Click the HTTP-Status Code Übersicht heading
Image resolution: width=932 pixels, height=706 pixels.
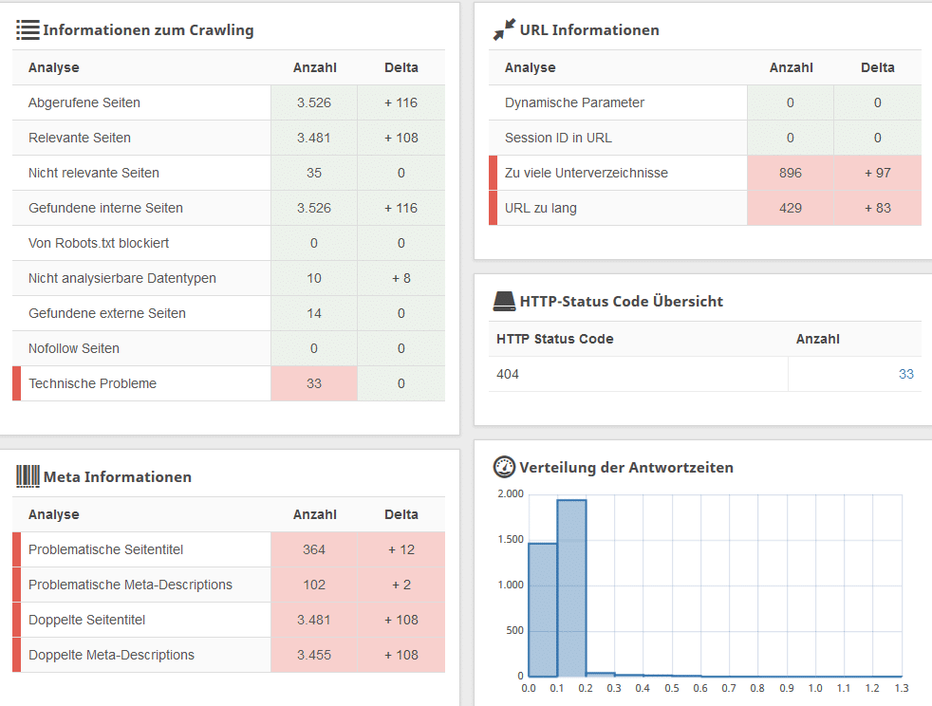click(x=621, y=302)
